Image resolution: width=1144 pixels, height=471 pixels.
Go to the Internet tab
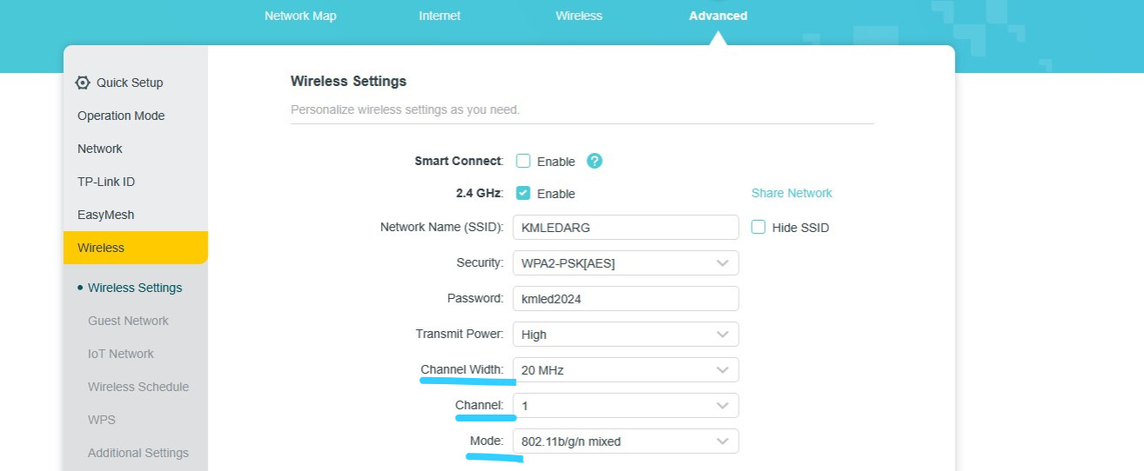439,16
